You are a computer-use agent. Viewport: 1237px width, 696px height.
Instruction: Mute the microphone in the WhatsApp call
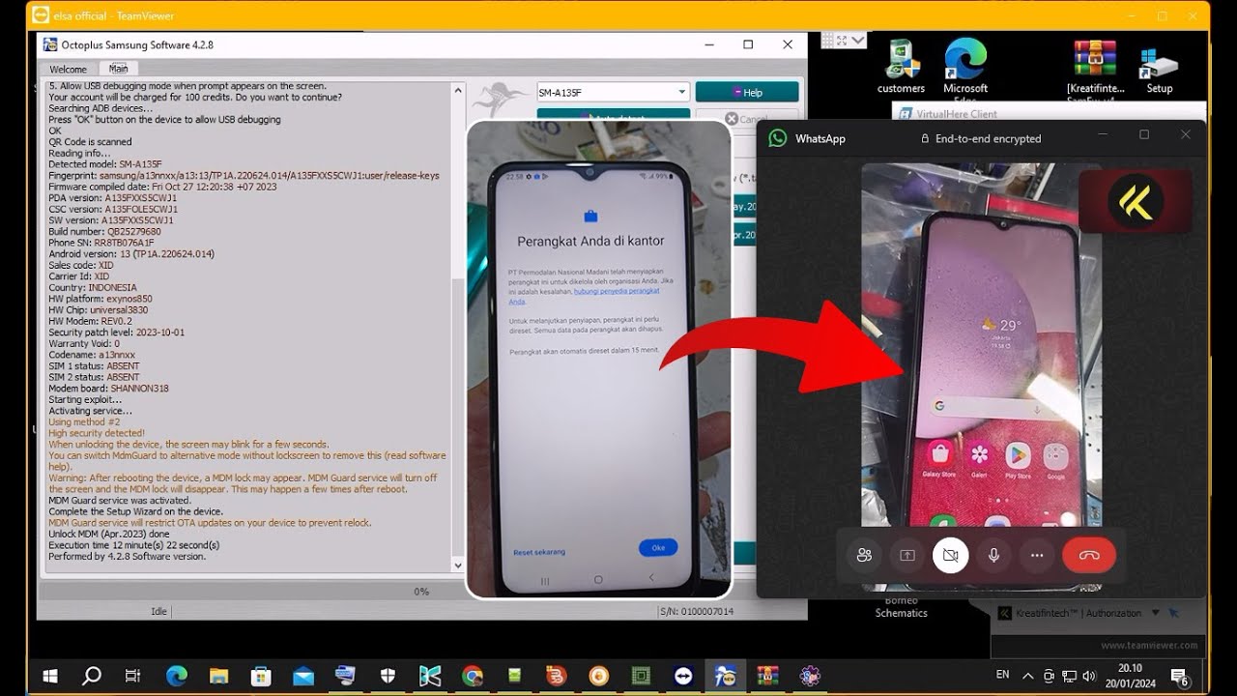[993, 555]
